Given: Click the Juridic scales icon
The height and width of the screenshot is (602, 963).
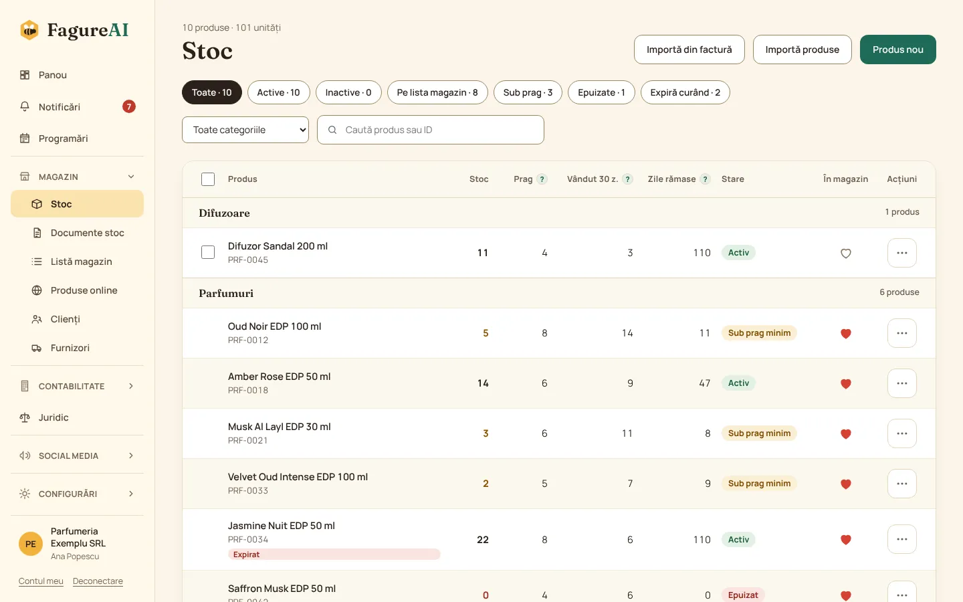Looking at the screenshot, I should tap(25, 417).
